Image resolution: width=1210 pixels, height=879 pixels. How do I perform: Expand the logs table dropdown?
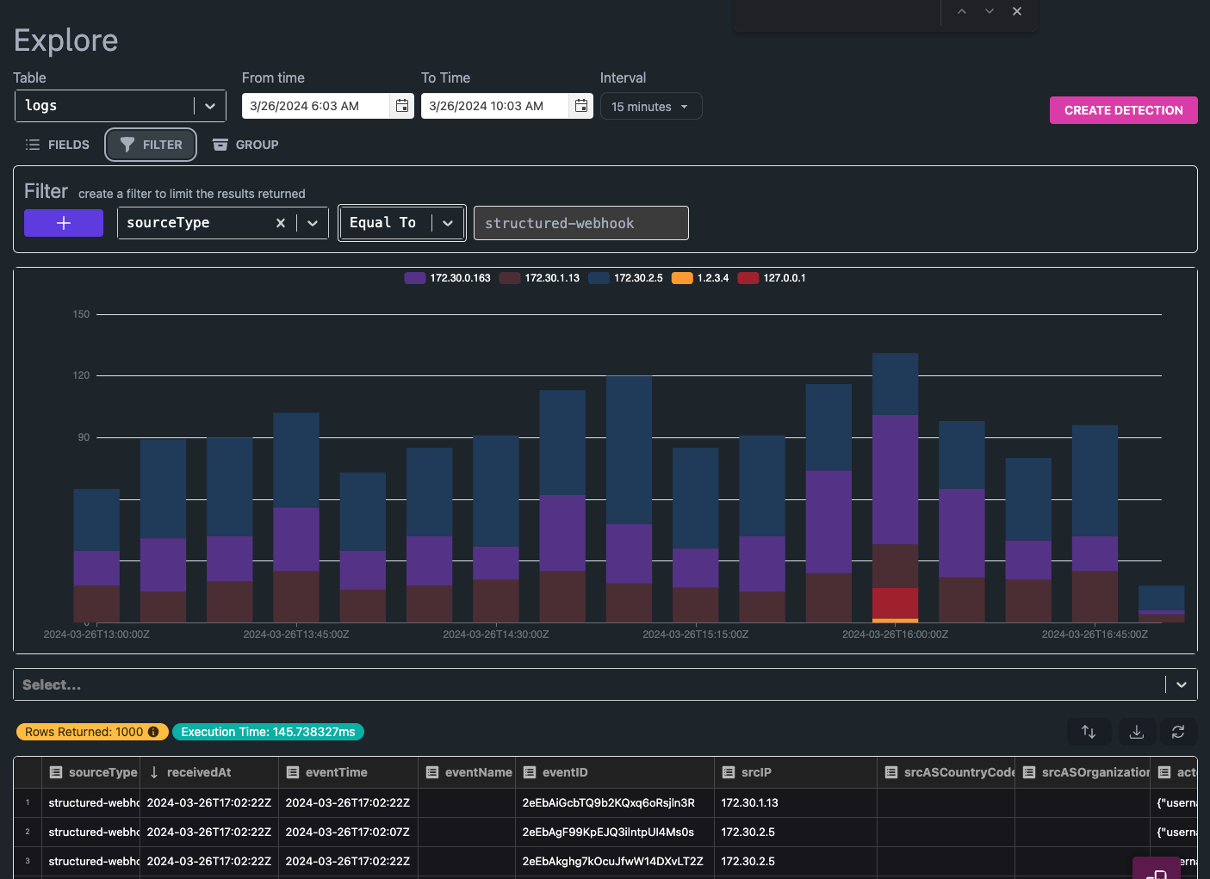(x=210, y=106)
